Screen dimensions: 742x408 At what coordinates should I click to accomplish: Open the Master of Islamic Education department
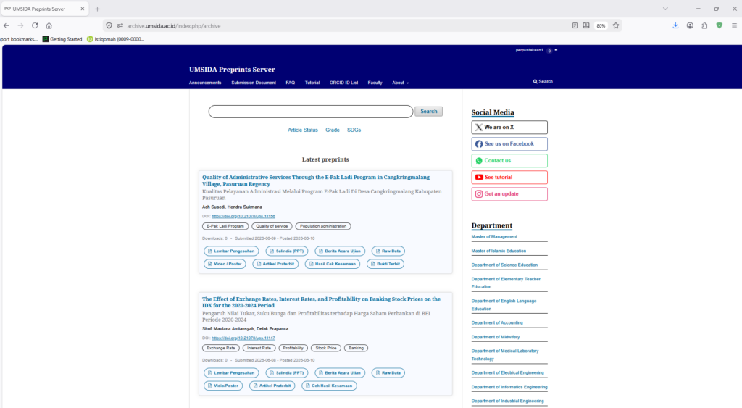coord(499,251)
